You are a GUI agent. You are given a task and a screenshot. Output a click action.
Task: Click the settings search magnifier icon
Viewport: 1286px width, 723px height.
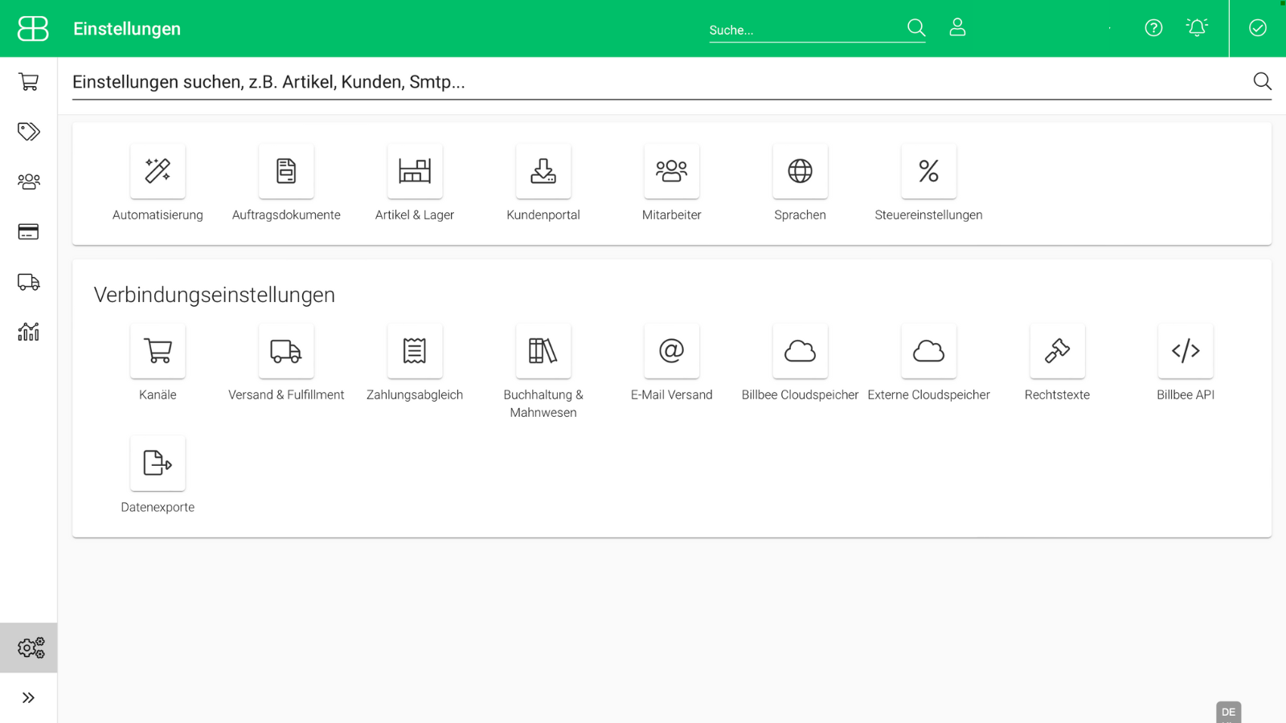click(x=1262, y=81)
